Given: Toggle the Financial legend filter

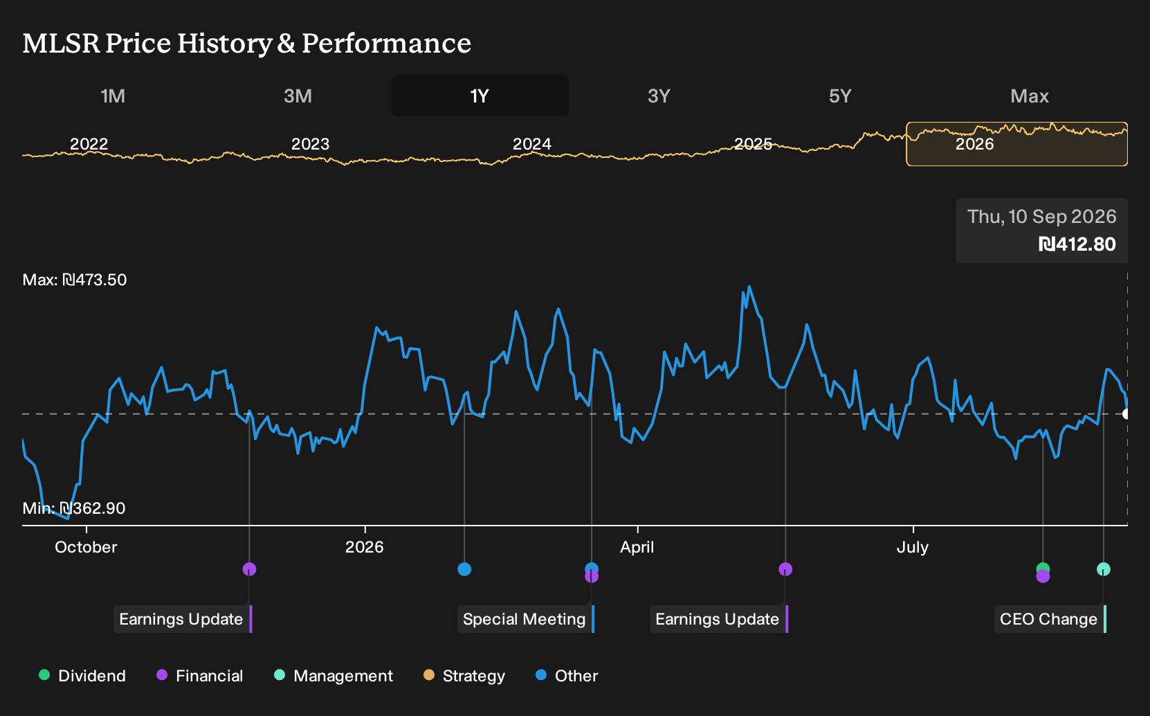Looking at the screenshot, I should (x=200, y=676).
